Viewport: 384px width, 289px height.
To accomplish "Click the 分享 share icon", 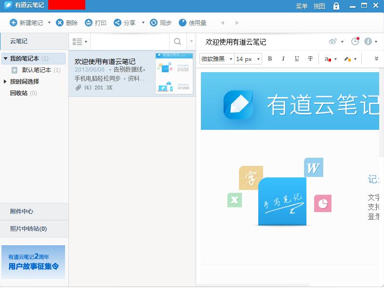I will 118,23.
